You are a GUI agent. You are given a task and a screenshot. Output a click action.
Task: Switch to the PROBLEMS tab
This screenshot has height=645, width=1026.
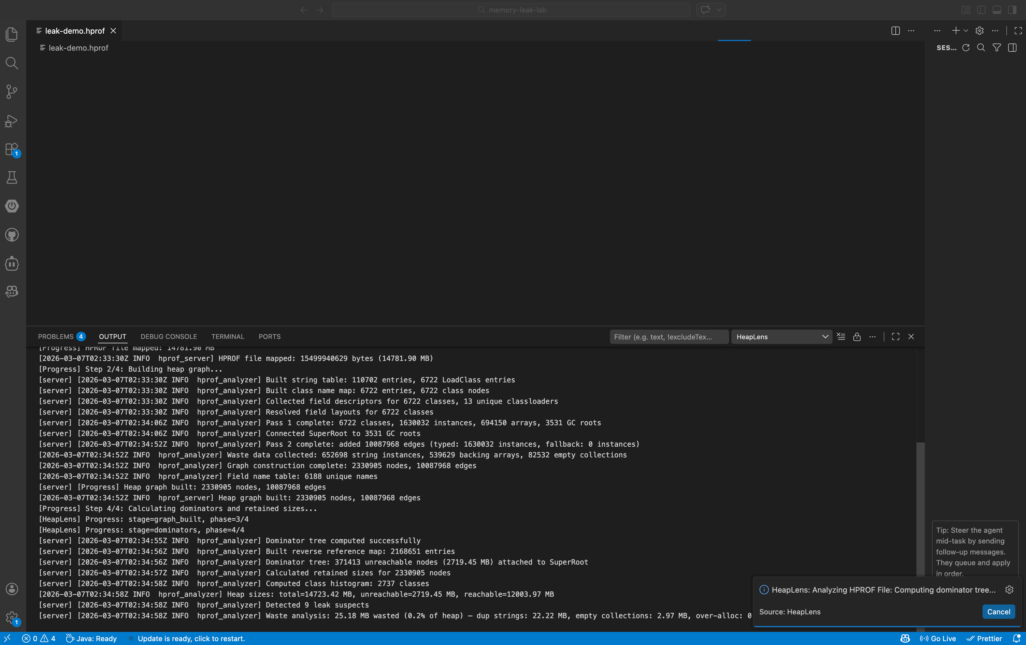[x=56, y=337]
